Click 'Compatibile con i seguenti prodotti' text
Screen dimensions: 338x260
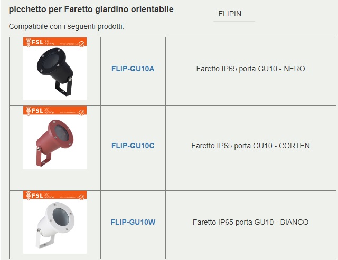coord(67,27)
